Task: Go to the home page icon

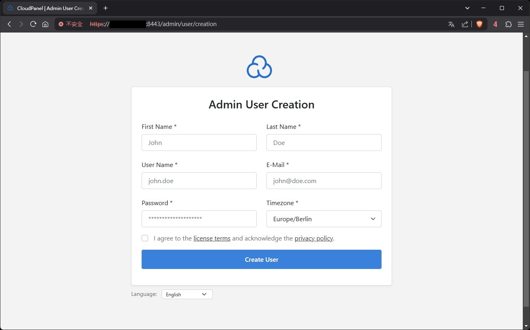Action: click(x=45, y=24)
